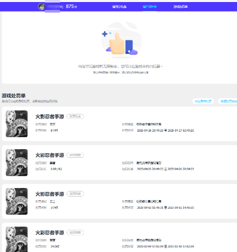The width and height of the screenshot is (237, 252).
Task: Click the 存在异常处罚 button
Action: [x=203, y=101]
